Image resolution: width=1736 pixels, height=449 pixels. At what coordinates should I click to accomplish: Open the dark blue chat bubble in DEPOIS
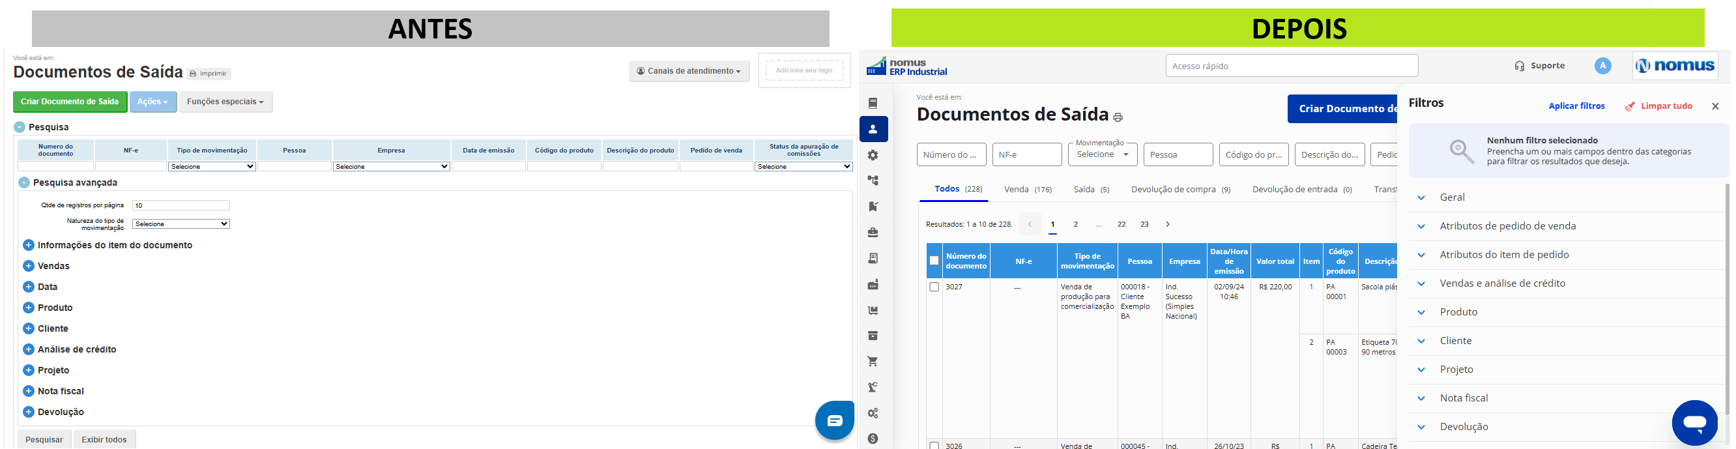click(1694, 423)
